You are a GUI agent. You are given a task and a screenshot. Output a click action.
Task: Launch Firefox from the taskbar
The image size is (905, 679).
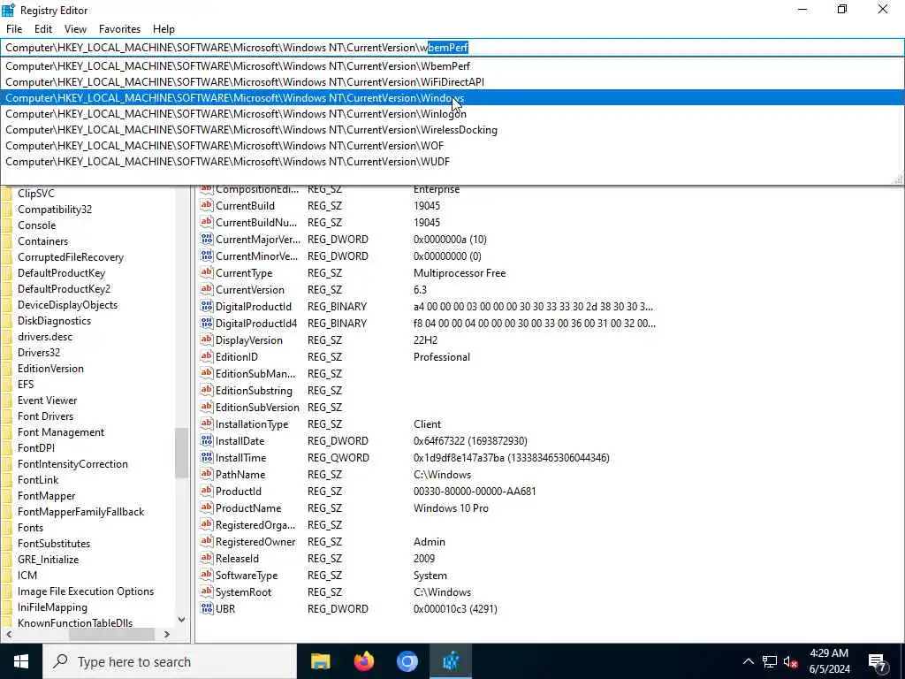(x=363, y=661)
